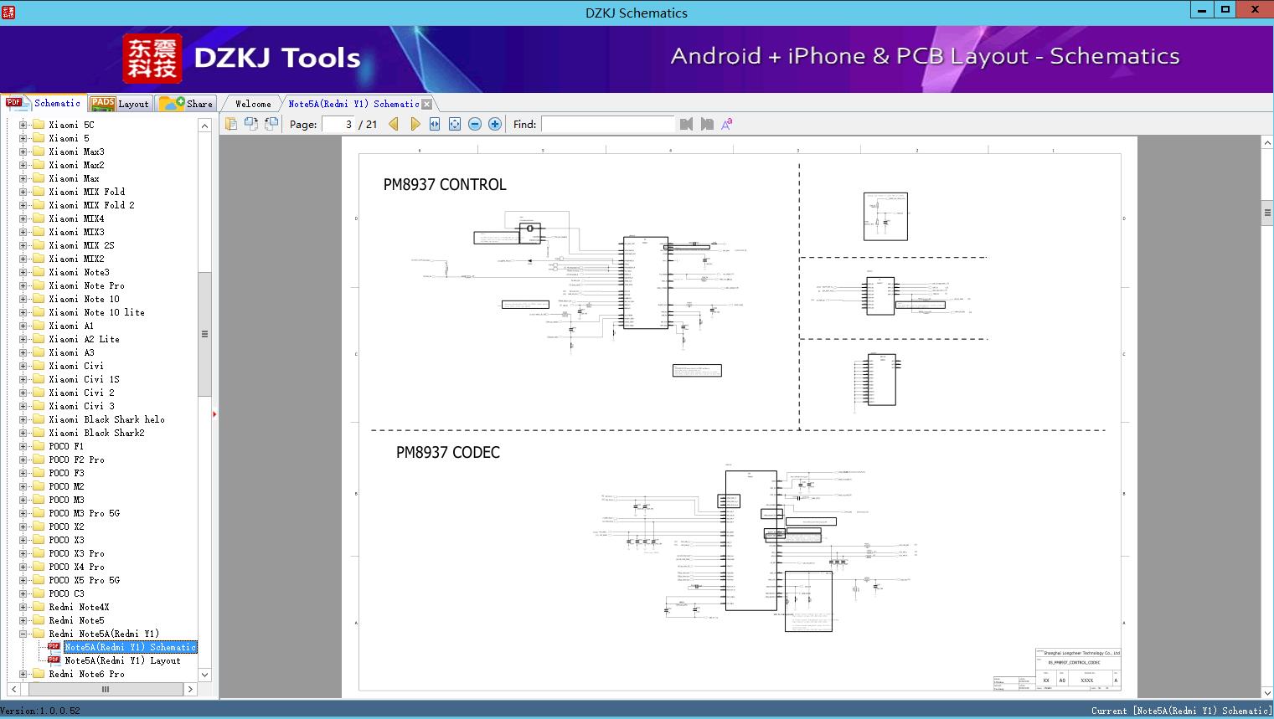Screen dimensions: 1274x719
Task: Click the Xiaomi Note3 folder icon
Action: [38, 272]
